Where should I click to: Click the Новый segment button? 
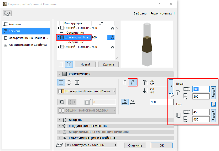point(85,64)
